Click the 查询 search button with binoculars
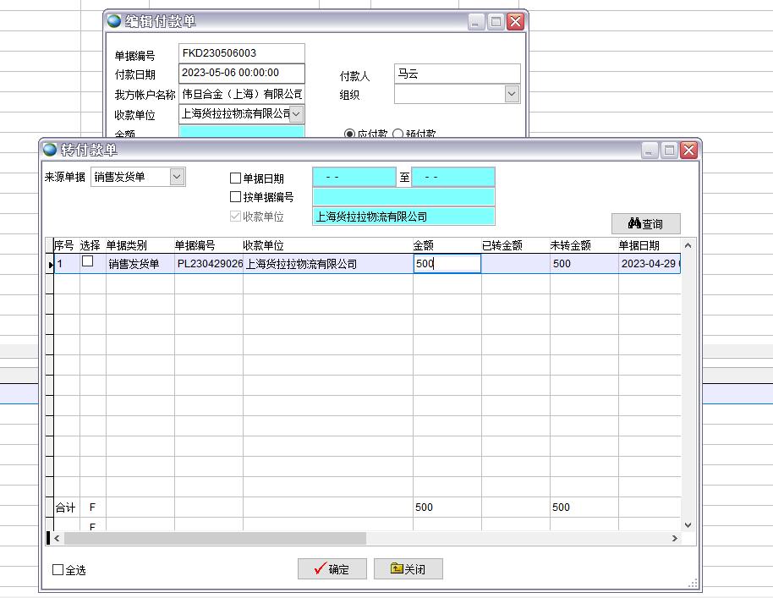Image resolution: width=773 pixels, height=598 pixels. click(645, 223)
